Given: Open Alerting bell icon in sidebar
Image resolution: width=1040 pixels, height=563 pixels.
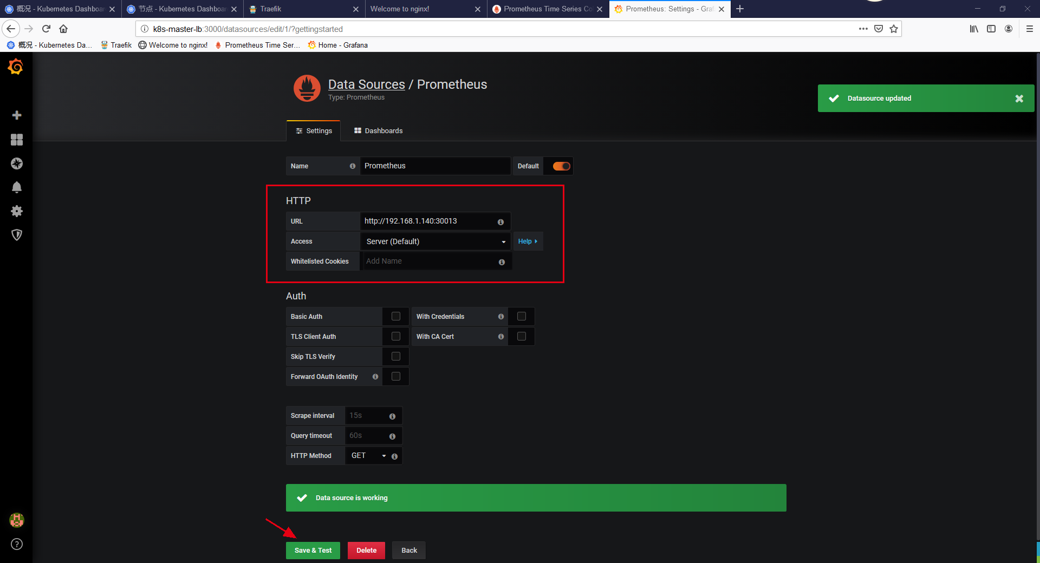Looking at the screenshot, I should (x=17, y=187).
